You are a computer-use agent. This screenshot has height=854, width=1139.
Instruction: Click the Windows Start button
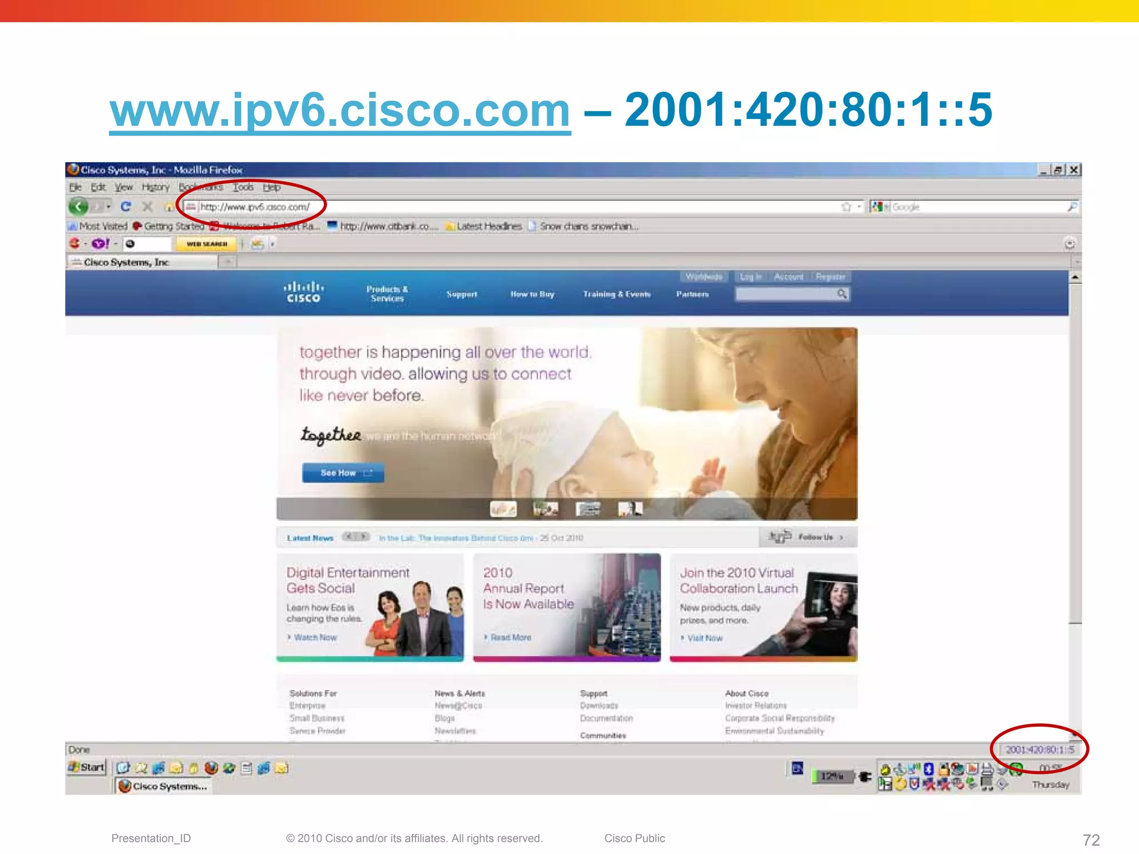point(86,767)
